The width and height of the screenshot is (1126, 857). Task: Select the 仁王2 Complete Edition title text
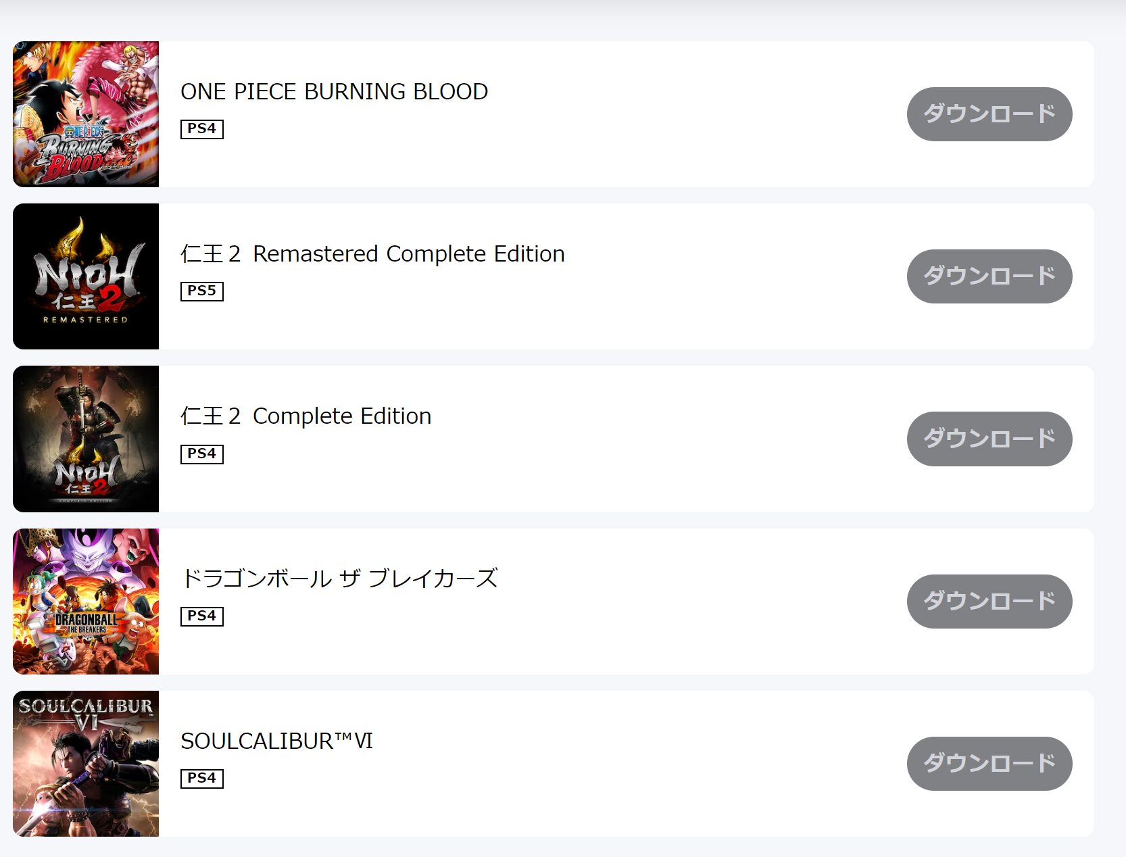(305, 416)
